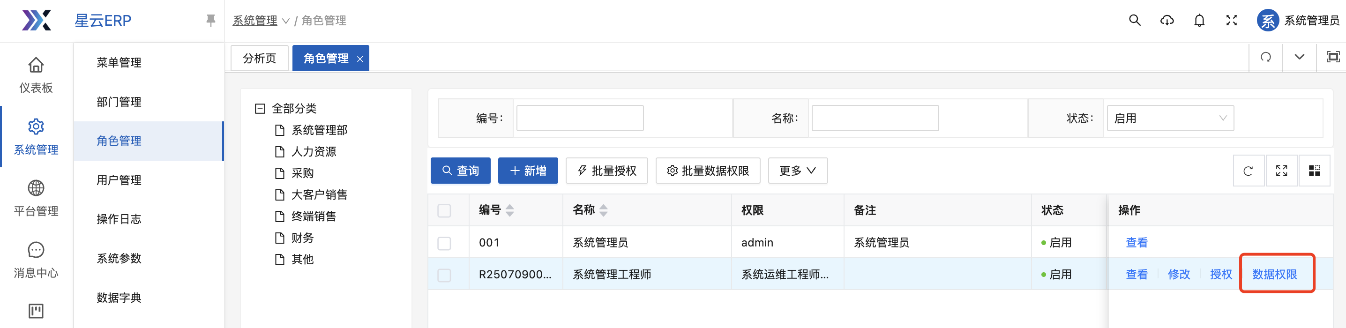Select the 系统管理工程师 row checkbox
This screenshot has width=1346, height=328.
coord(444,275)
